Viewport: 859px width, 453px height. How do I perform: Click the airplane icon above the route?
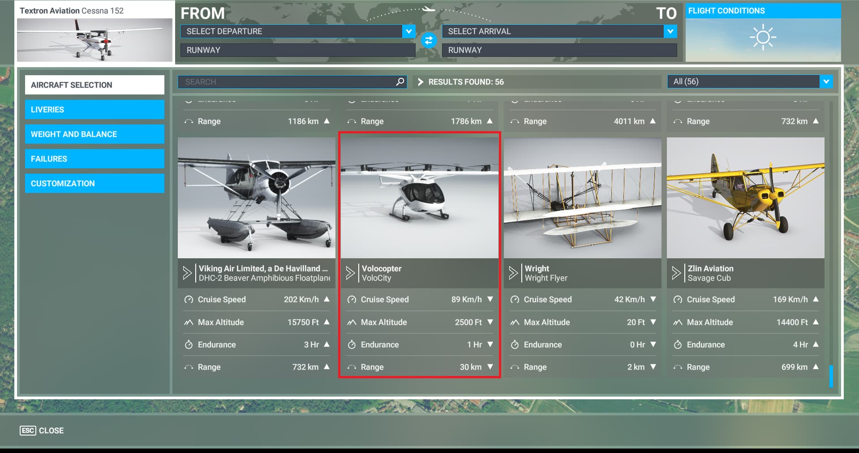click(429, 9)
